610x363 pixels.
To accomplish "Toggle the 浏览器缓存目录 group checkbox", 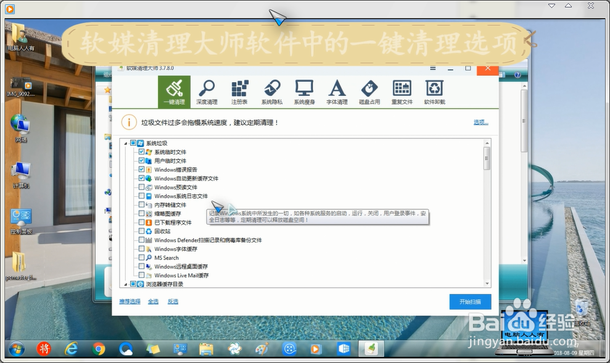I will pyautogui.click(x=133, y=284).
